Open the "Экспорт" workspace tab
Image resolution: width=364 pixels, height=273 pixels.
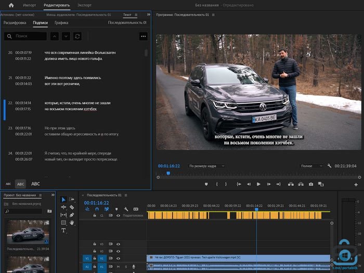tap(84, 5)
